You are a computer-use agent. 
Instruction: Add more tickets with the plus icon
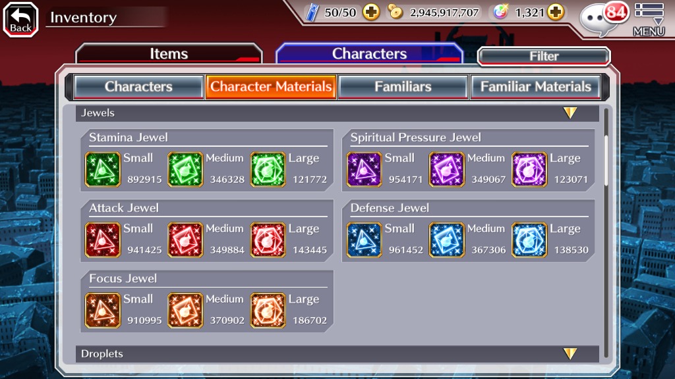click(371, 12)
